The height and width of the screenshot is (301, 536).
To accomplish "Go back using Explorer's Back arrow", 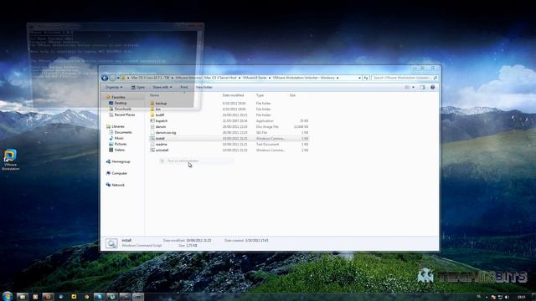I will pyautogui.click(x=105, y=78).
